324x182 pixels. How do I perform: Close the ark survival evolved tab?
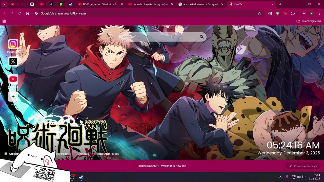[222, 4]
